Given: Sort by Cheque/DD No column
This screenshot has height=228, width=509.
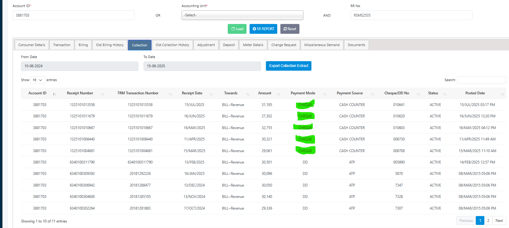Looking at the screenshot, I should click(419, 94).
